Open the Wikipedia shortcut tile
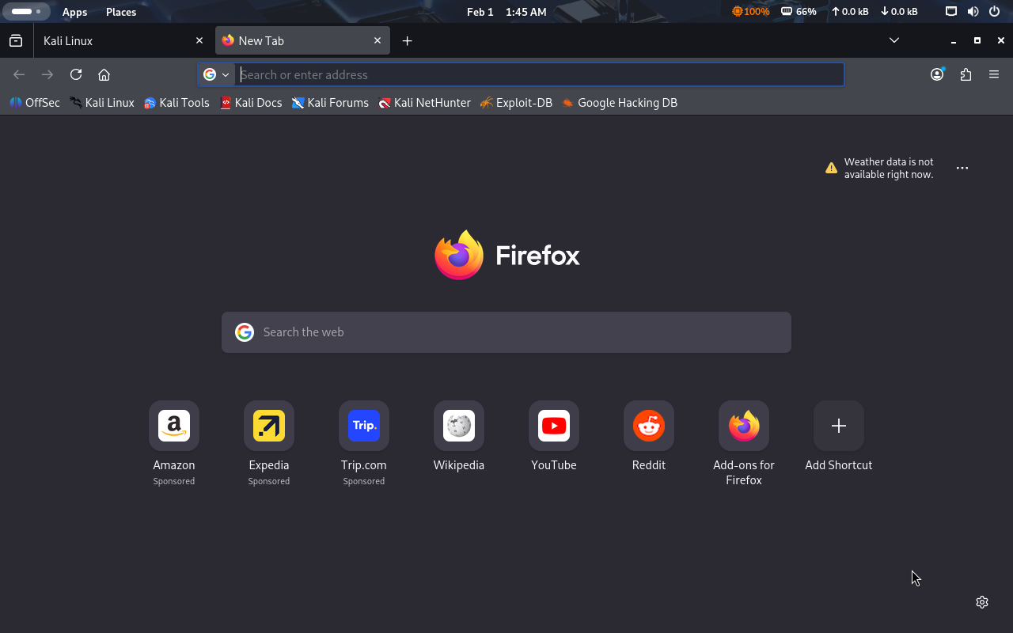 point(459,426)
